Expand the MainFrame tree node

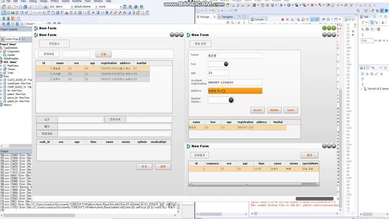click(1, 66)
